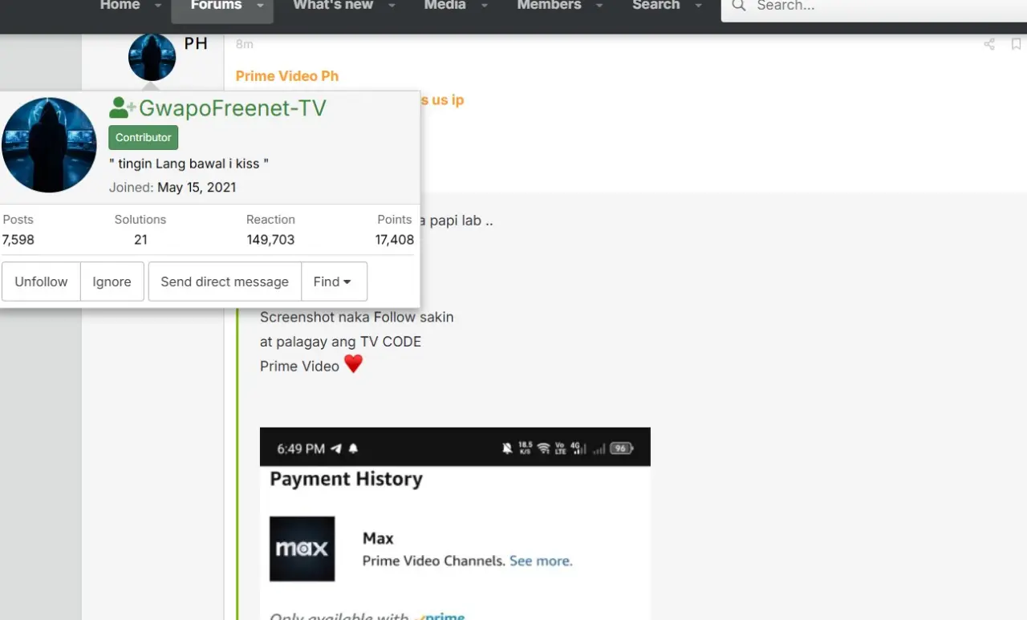Expand the Forums dropdown arrow
The image size is (1027, 620).
[x=260, y=6]
